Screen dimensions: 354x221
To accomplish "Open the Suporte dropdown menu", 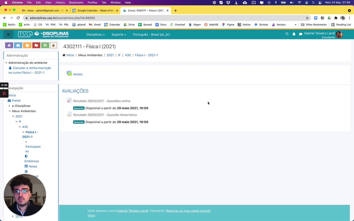I will (119, 35).
